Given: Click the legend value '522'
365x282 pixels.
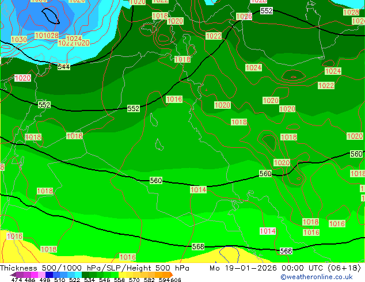Looking at the screenshot, I should [74, 280].
